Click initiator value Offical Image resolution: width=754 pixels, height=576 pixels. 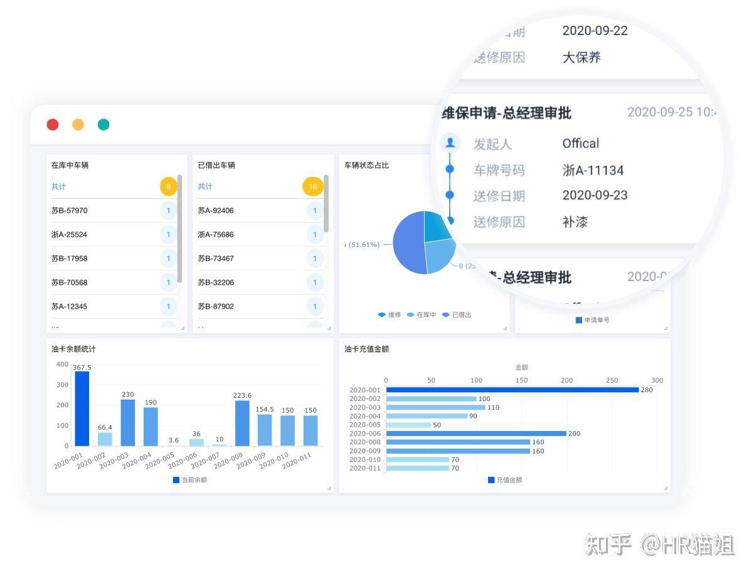[581, 143]
